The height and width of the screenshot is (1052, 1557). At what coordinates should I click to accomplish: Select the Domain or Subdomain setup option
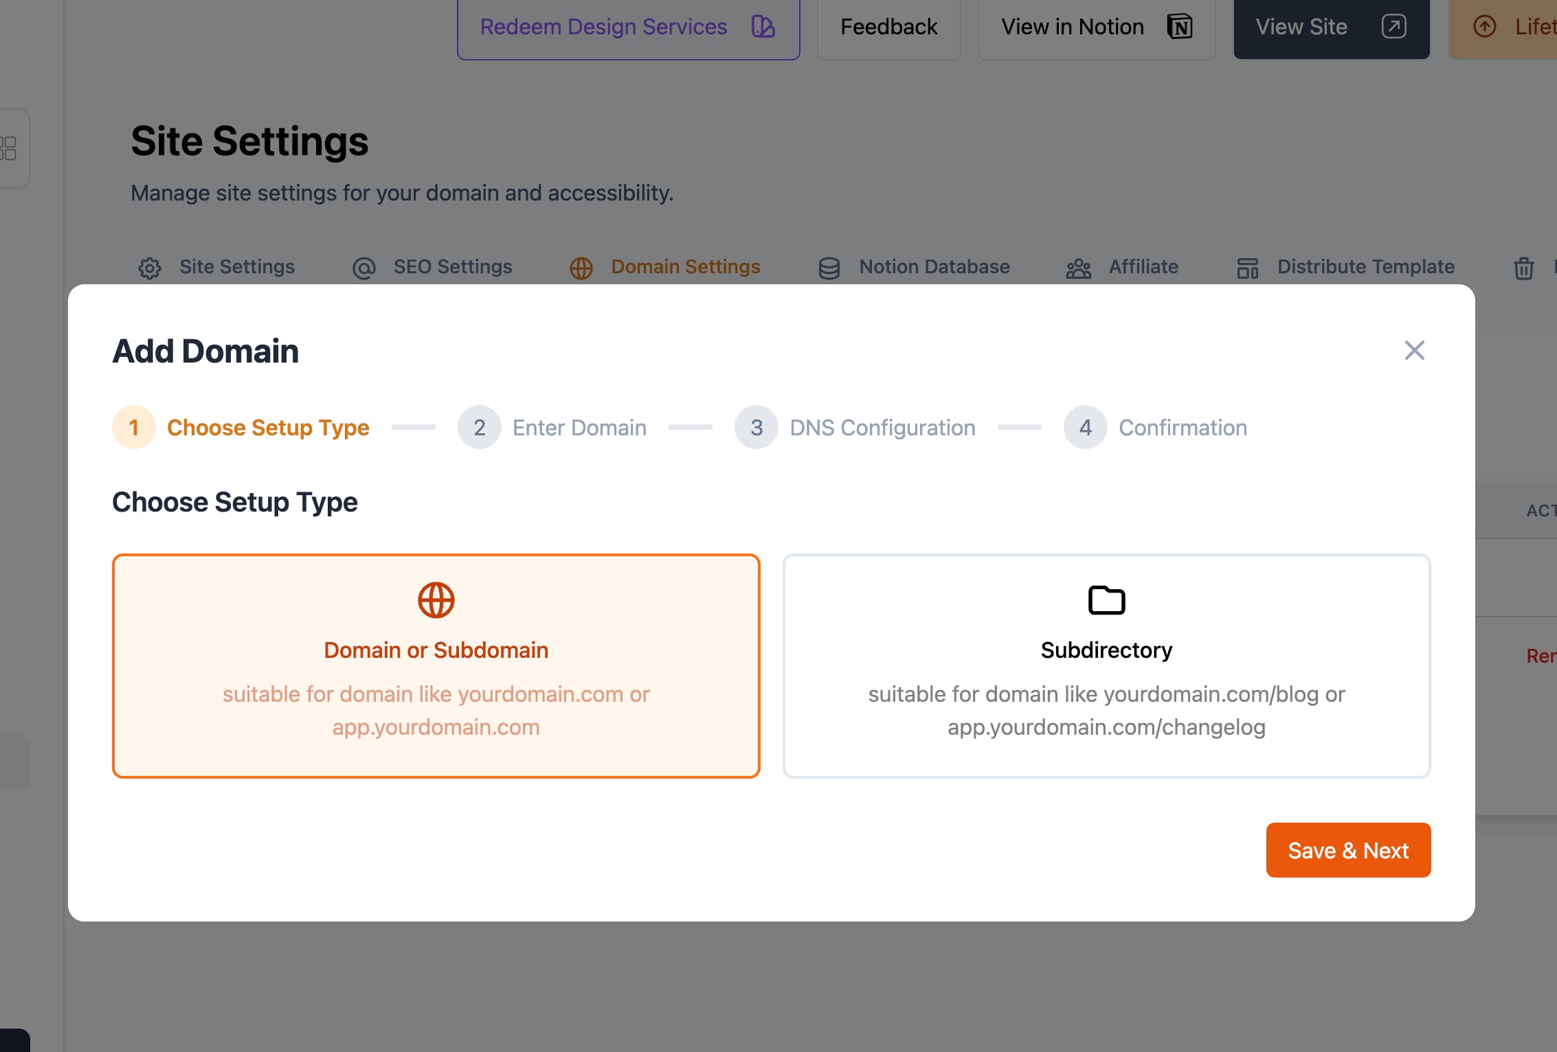(x=436, y=665)
